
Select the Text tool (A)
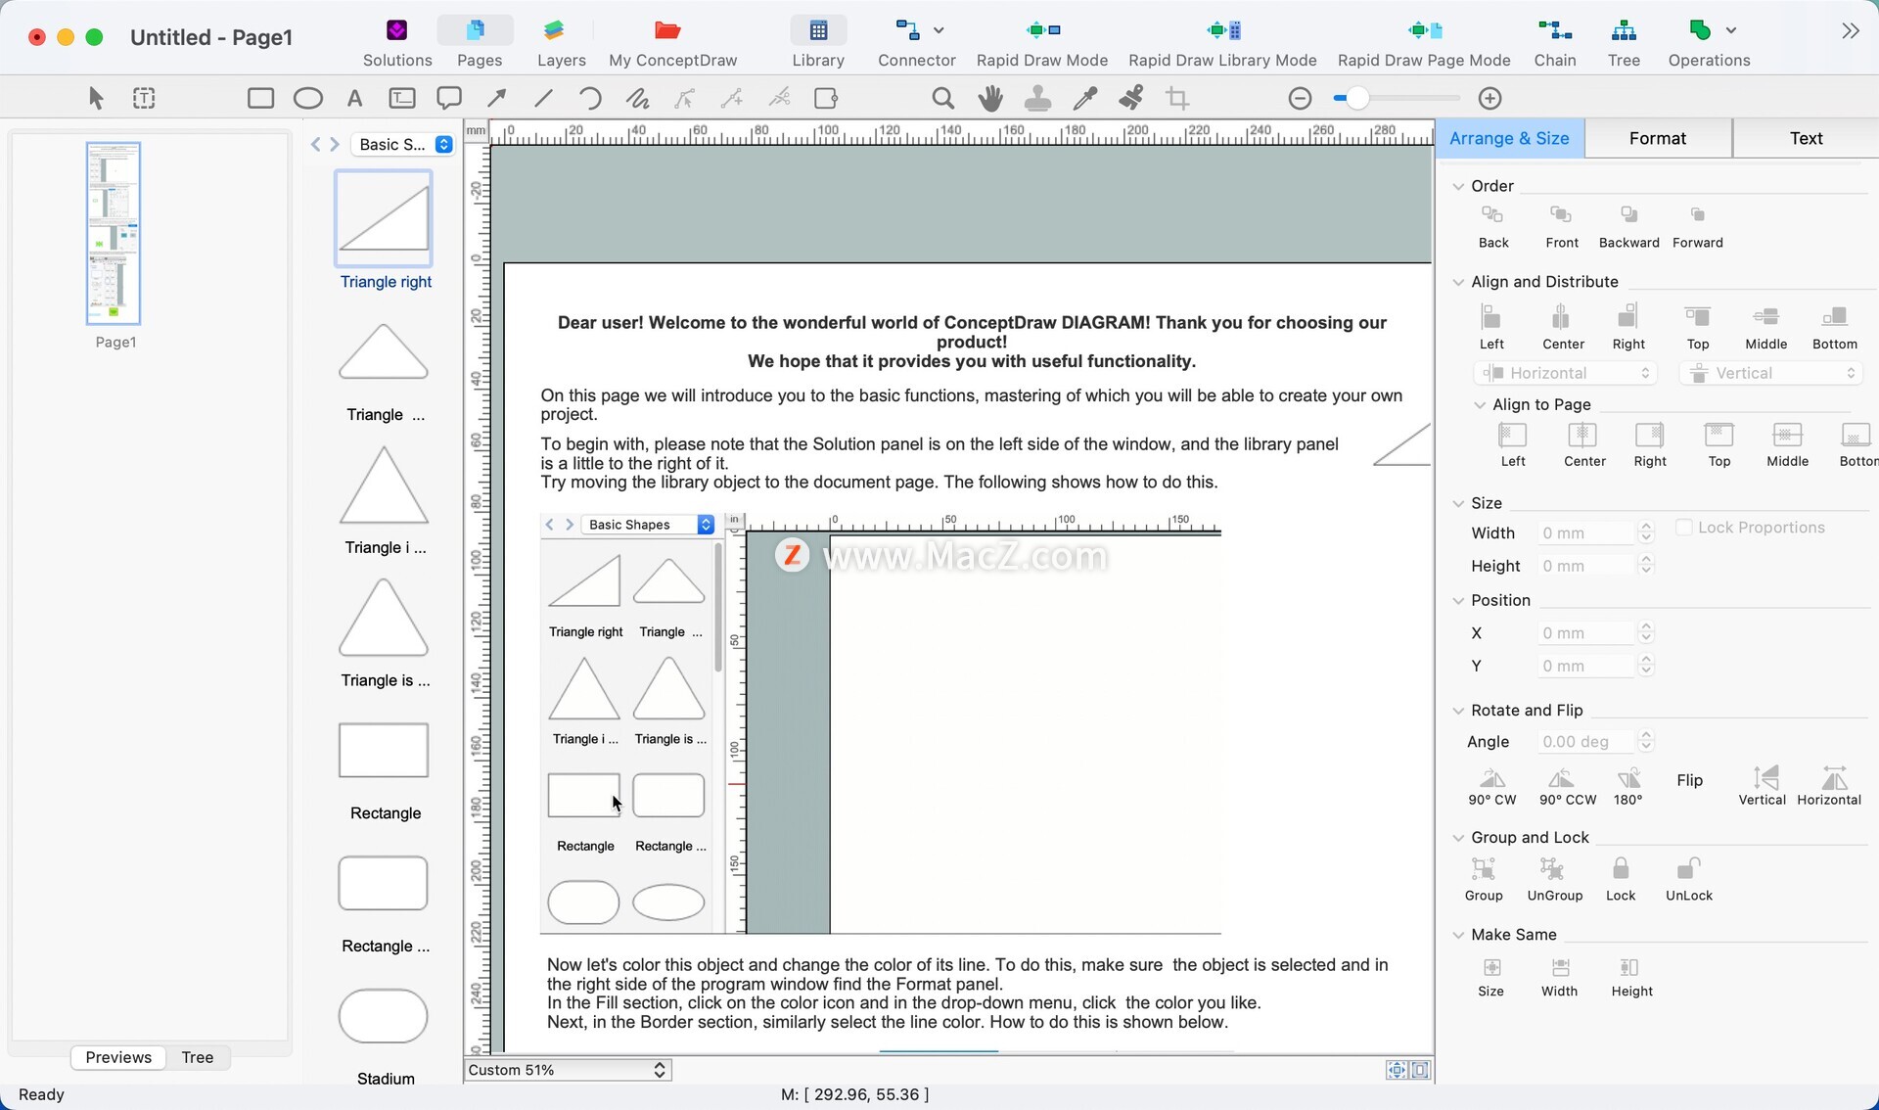355,98
